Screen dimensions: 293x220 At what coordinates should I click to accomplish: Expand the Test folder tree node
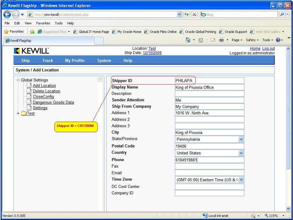pos(18,114)
